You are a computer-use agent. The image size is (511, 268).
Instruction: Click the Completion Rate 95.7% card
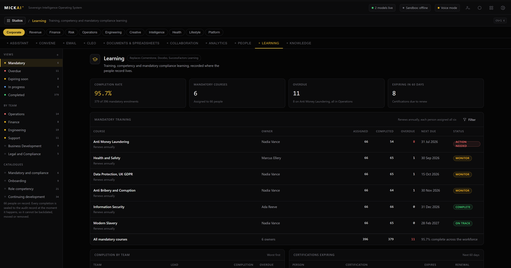[x=138, y=93]
